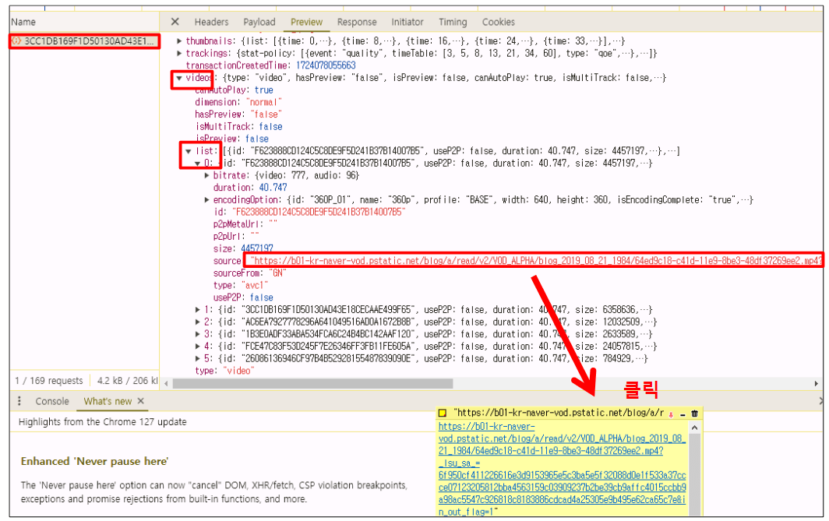Click the left arrow of horizontal scrollbar
This screenshot has width=829, height=521.
tap(167, 383)
